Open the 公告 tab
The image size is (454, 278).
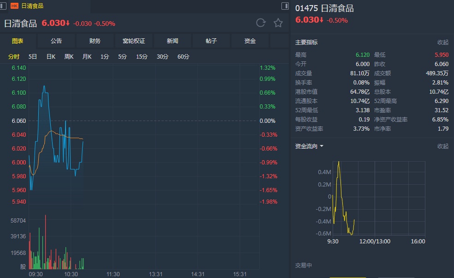(x=56, y=41)
